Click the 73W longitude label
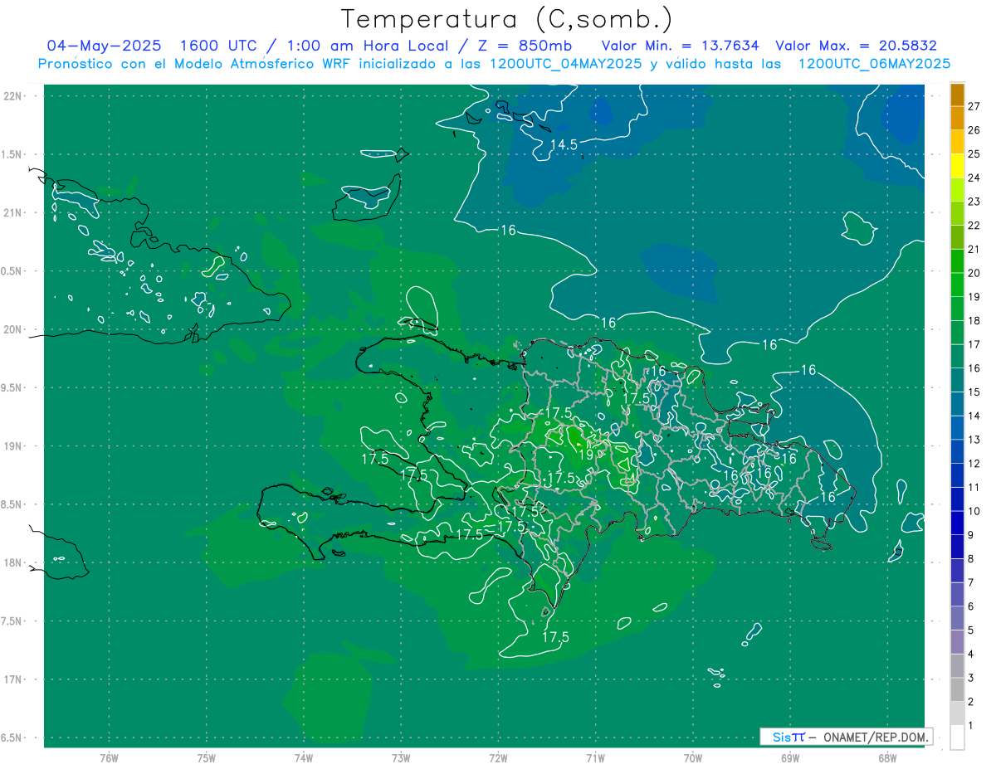The height and width of the screenshot is (769, 996). 401,758
